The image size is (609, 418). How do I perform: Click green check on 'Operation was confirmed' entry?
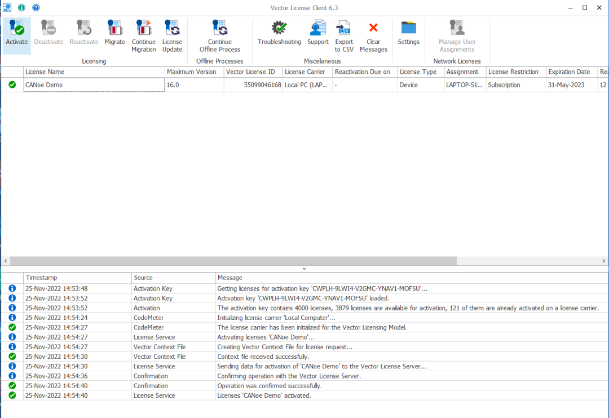coord(12,386)
